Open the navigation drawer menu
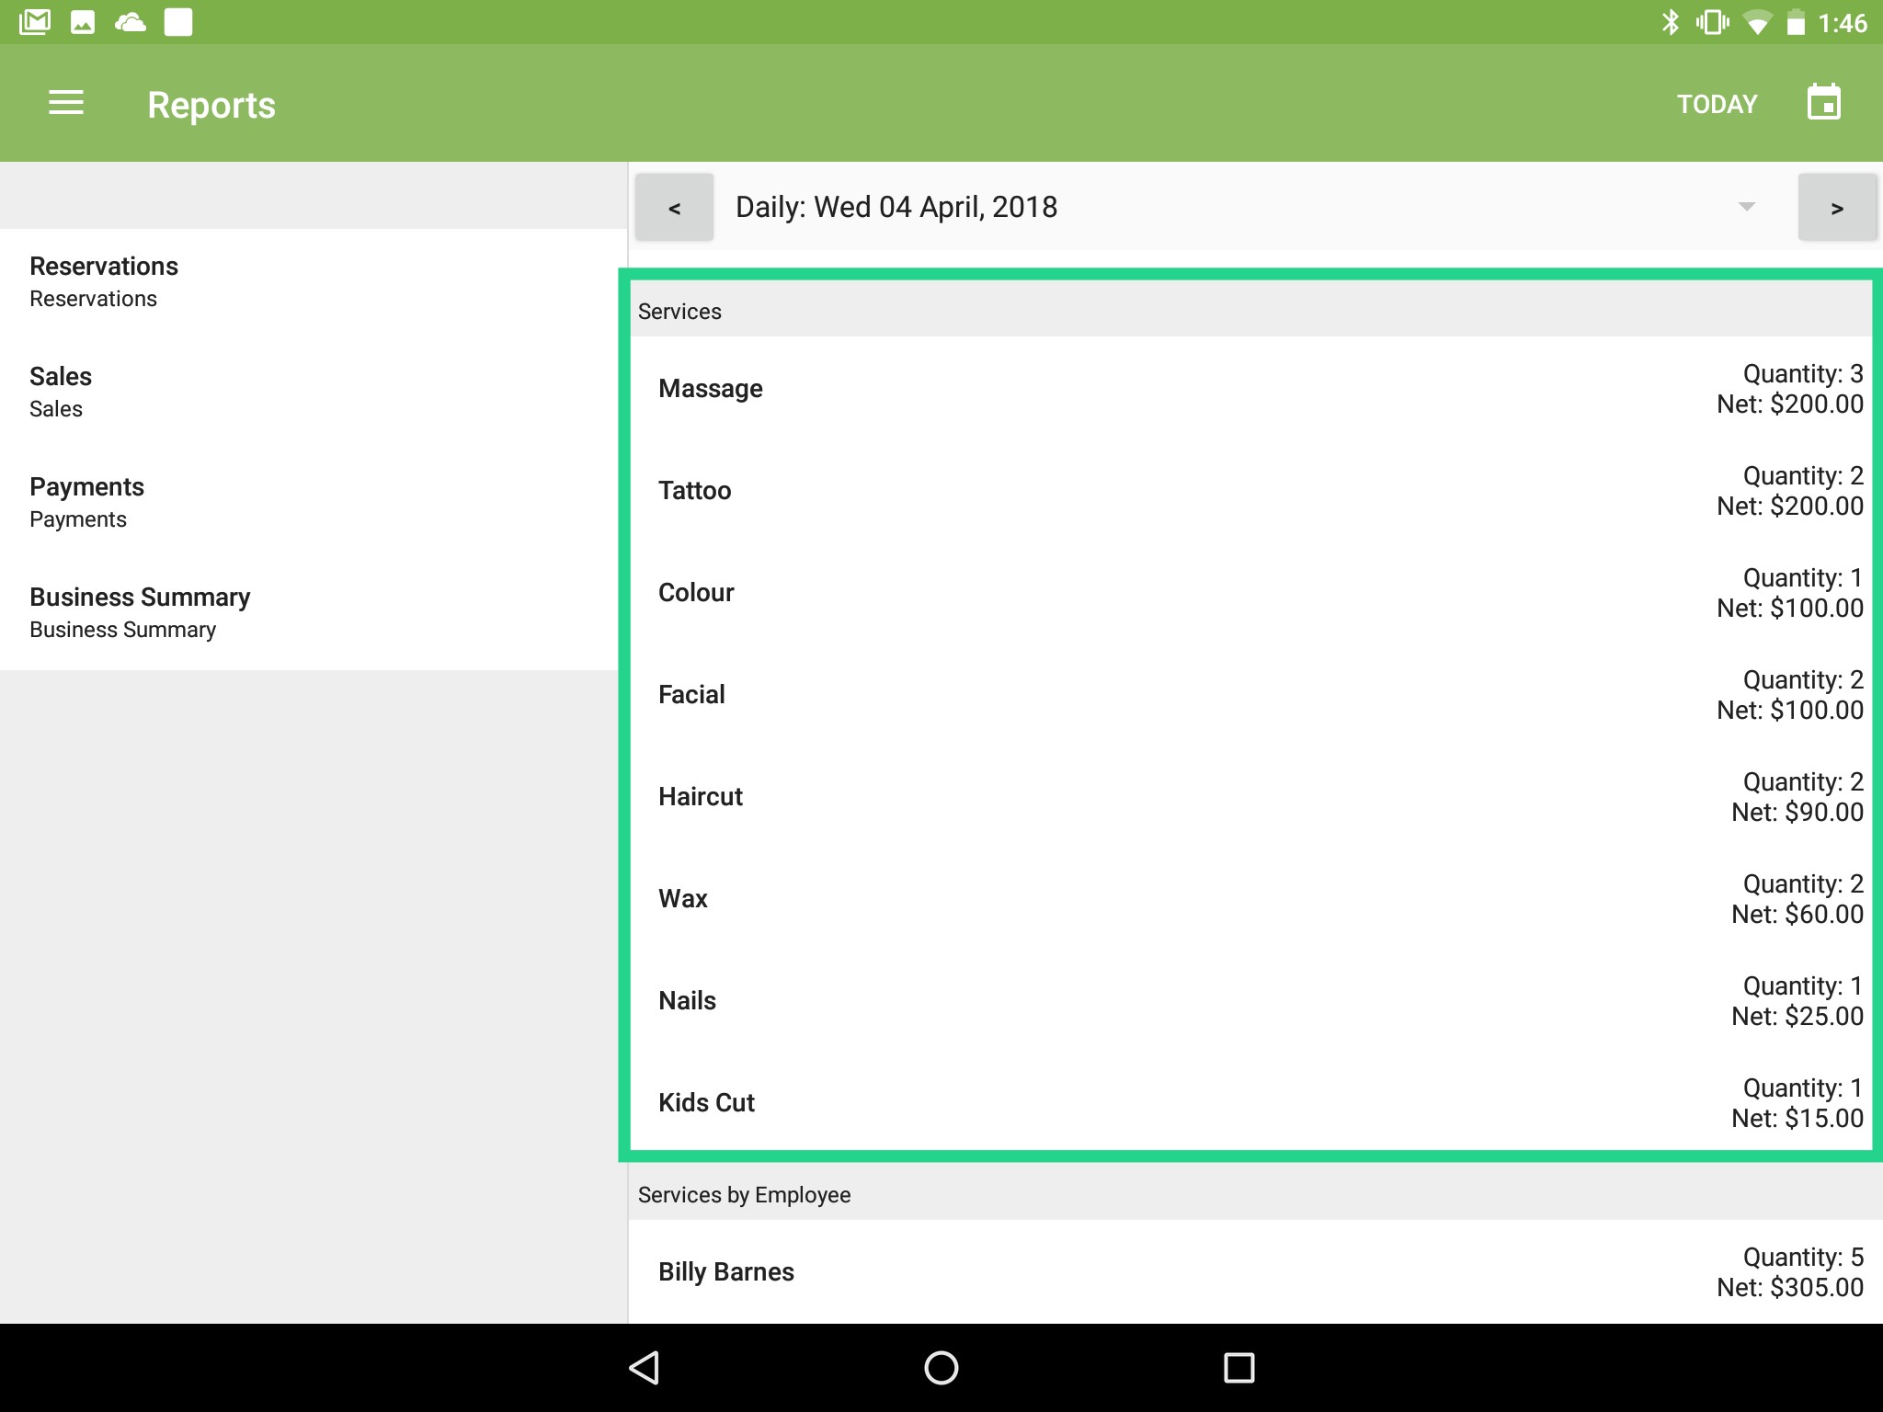This screenshot has width=1883, height=1412. (65, 103)
